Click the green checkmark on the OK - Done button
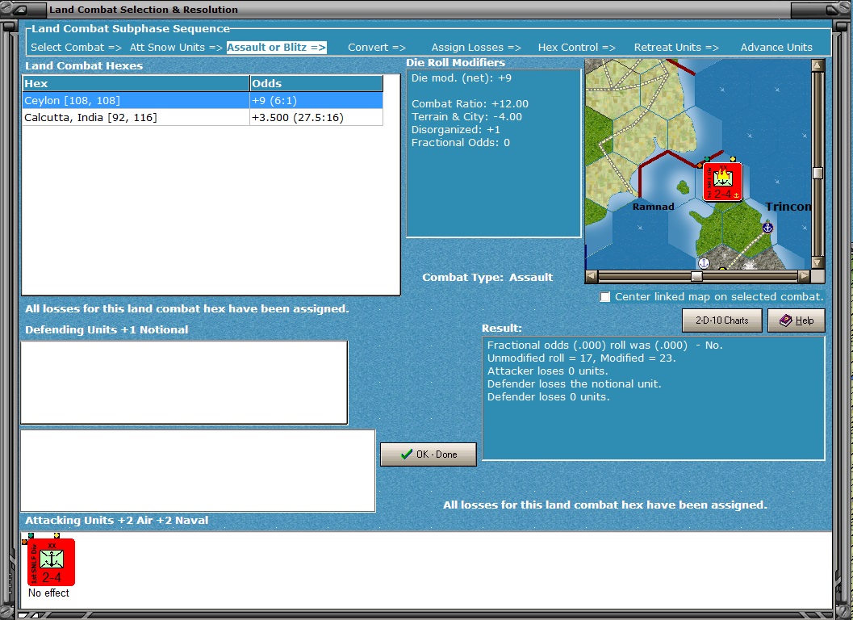The height and width of the screenshot is (620, 853). (x=407, y=454)
